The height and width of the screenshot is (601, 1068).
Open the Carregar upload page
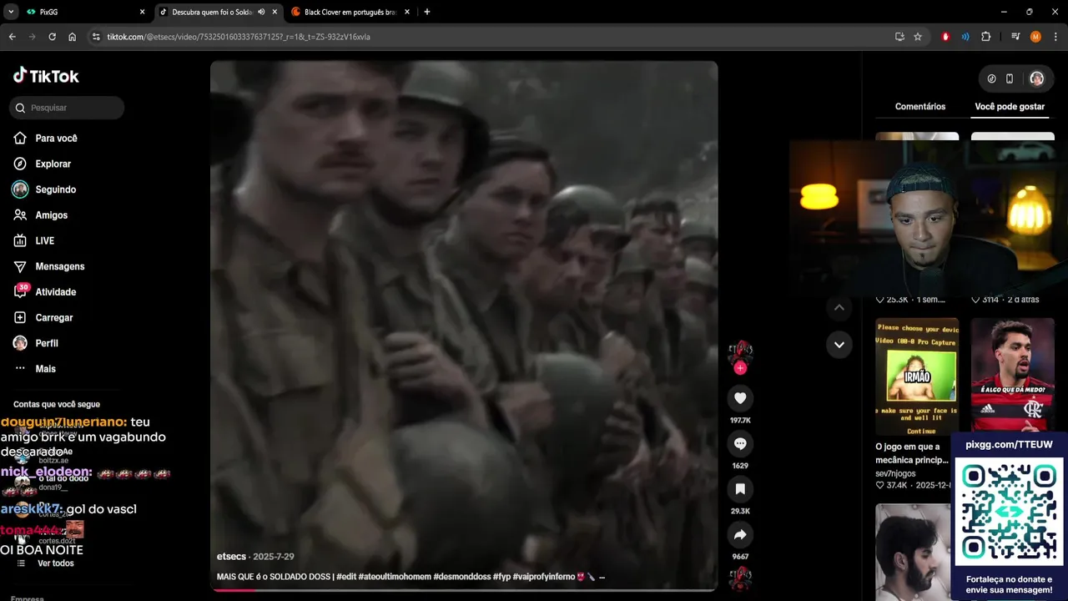tap(53, 318)
